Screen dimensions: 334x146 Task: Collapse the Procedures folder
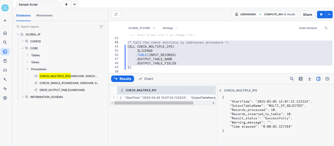pos(28,69)
